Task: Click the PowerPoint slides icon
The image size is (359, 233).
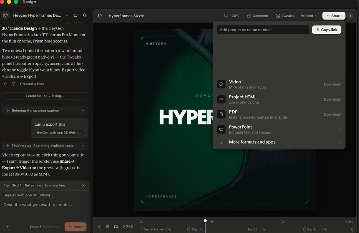Action: point(221,129)
